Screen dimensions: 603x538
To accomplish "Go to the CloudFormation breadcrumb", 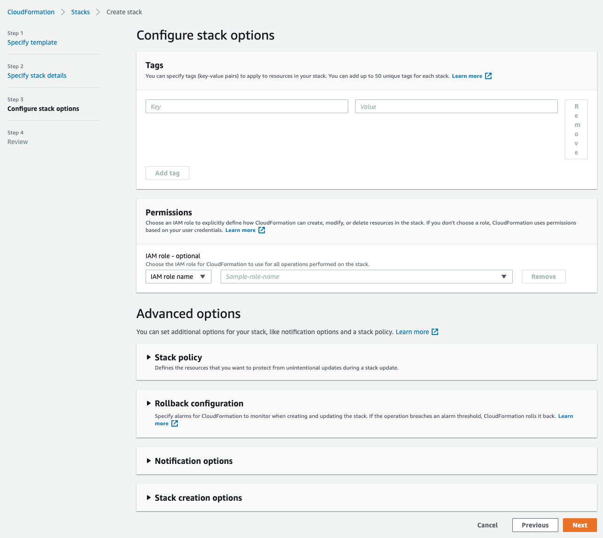I will point(31,12).
